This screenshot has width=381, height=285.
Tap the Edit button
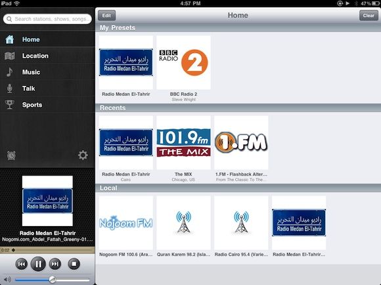(x=106, y=16)
